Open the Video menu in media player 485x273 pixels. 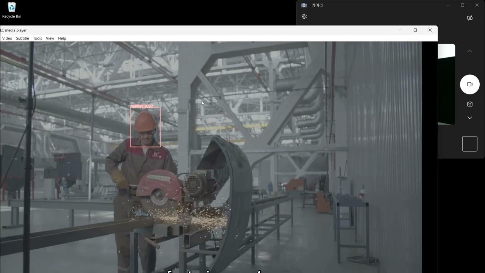tap(7, 38)
